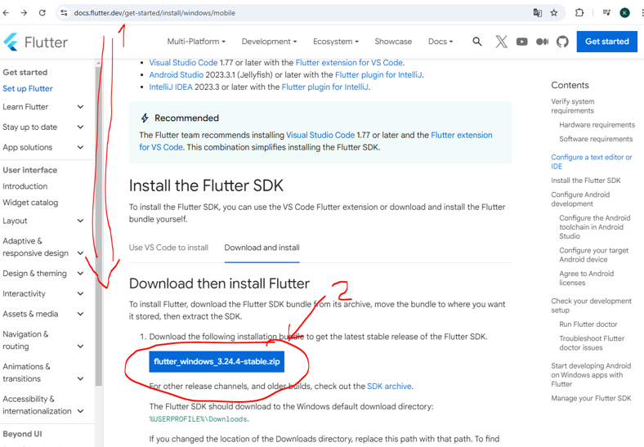Viewport: 644px width, 447px height.
Task: Expand the Docs dropdown in the navbar
Action: pyautogui.click(x=441, y=42)
